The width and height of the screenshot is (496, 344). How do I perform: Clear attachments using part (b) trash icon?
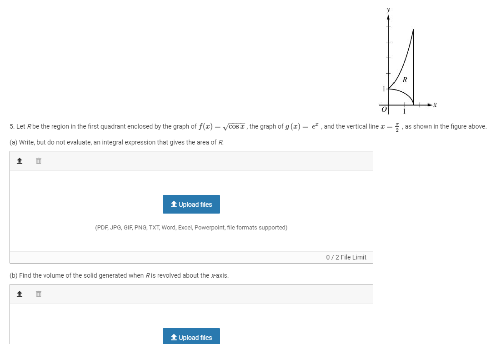point(38,294)
